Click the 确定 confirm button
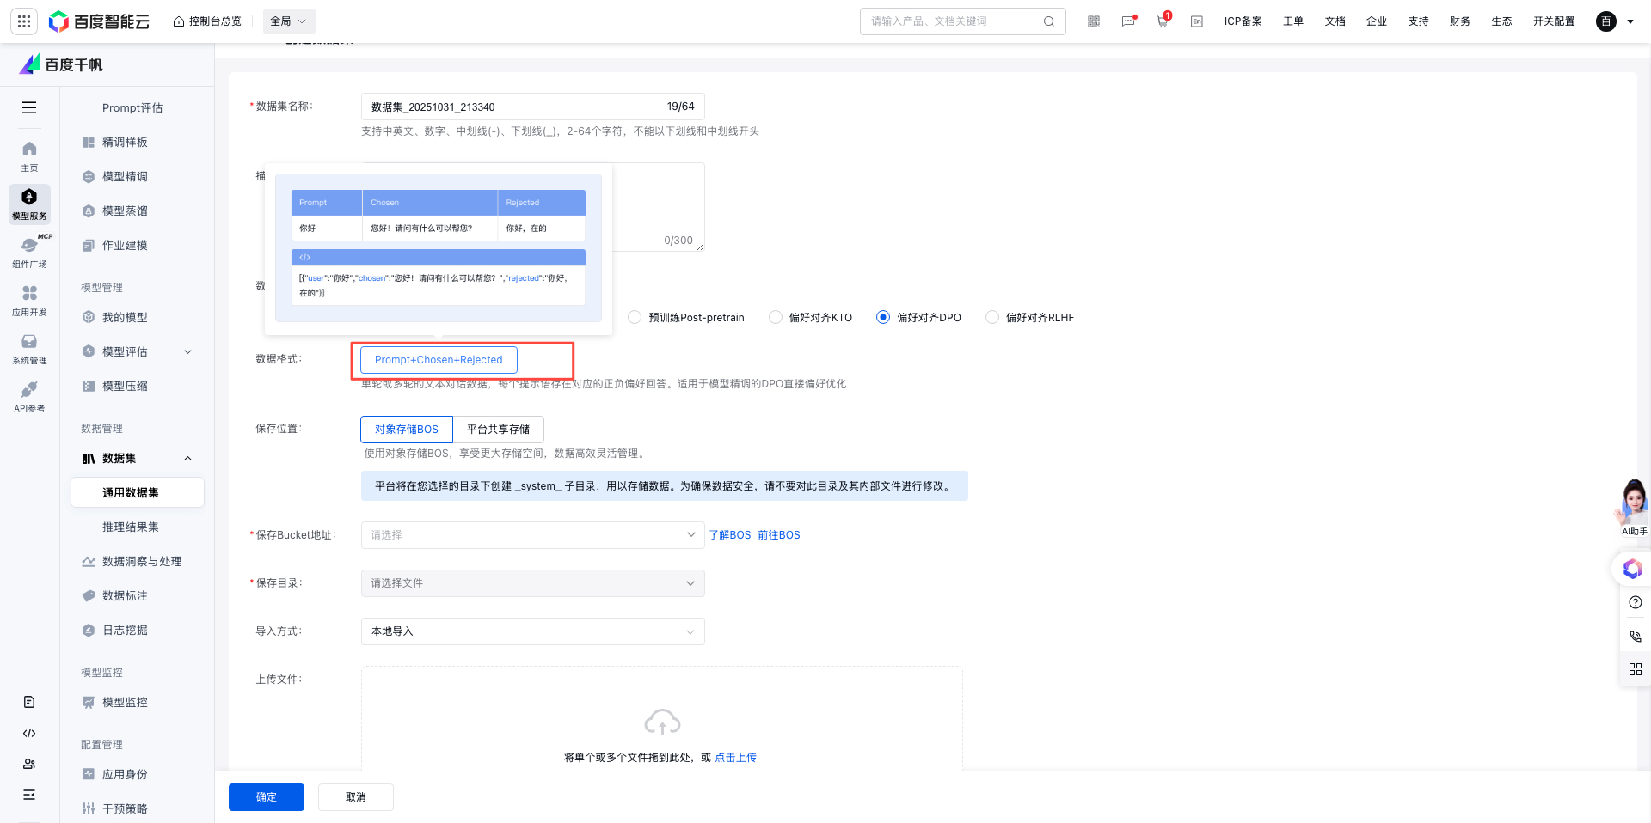 point(266,797)
